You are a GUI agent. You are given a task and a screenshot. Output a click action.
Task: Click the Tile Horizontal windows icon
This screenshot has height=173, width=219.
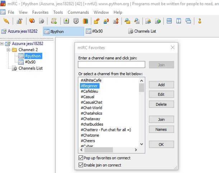coord(169,21)
